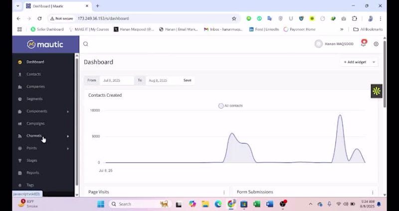Click the browser back arrow
This screenshot has height=211, width=399.
coord(18,18)
